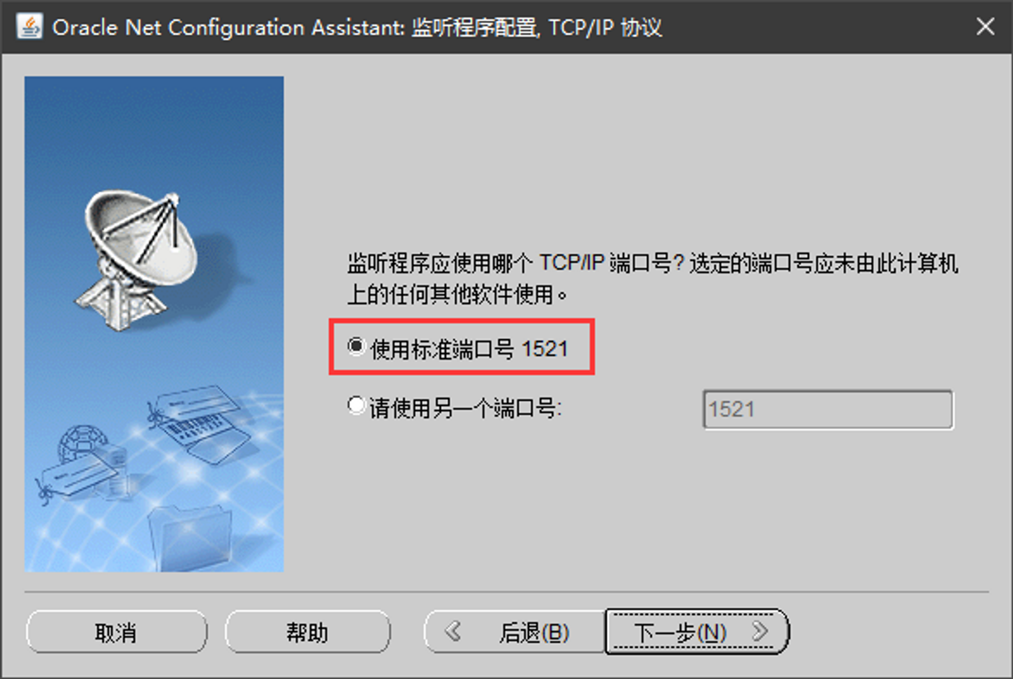Image resolution: width=1013 pixels, height=679 pixels.
Task: Select the 请使用另一个端口号 radio button
Action: click(356, 406)
